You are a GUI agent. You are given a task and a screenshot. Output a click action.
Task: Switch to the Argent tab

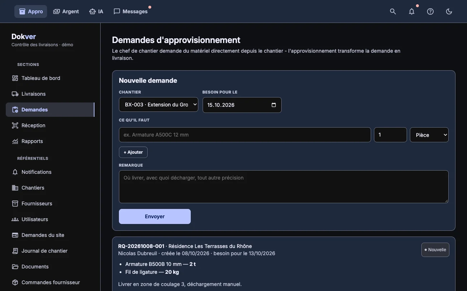[66, 11]
